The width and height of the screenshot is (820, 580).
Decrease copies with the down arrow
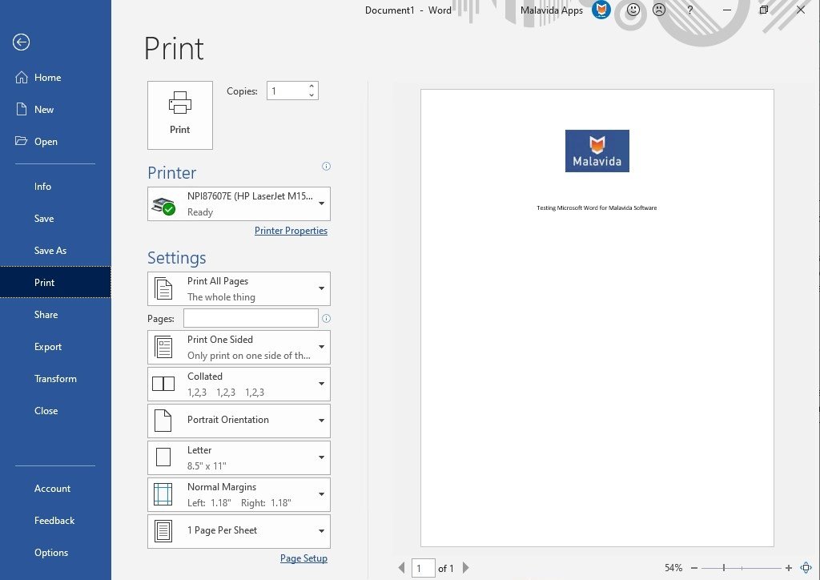point(312,95)
